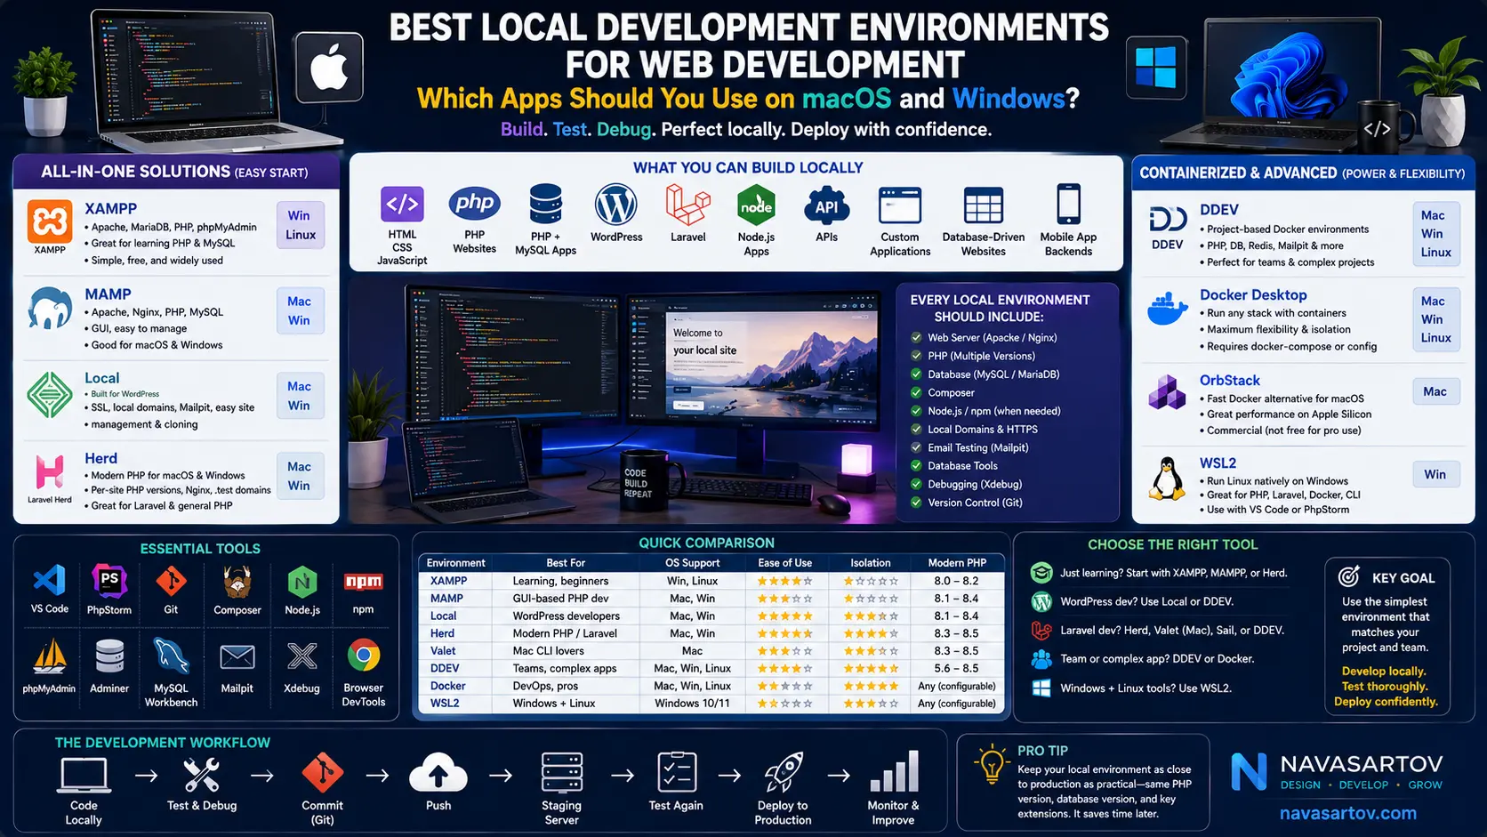Click the Test & Debug tools icon
Screen dimensions: 1487x837
(202, 775)
